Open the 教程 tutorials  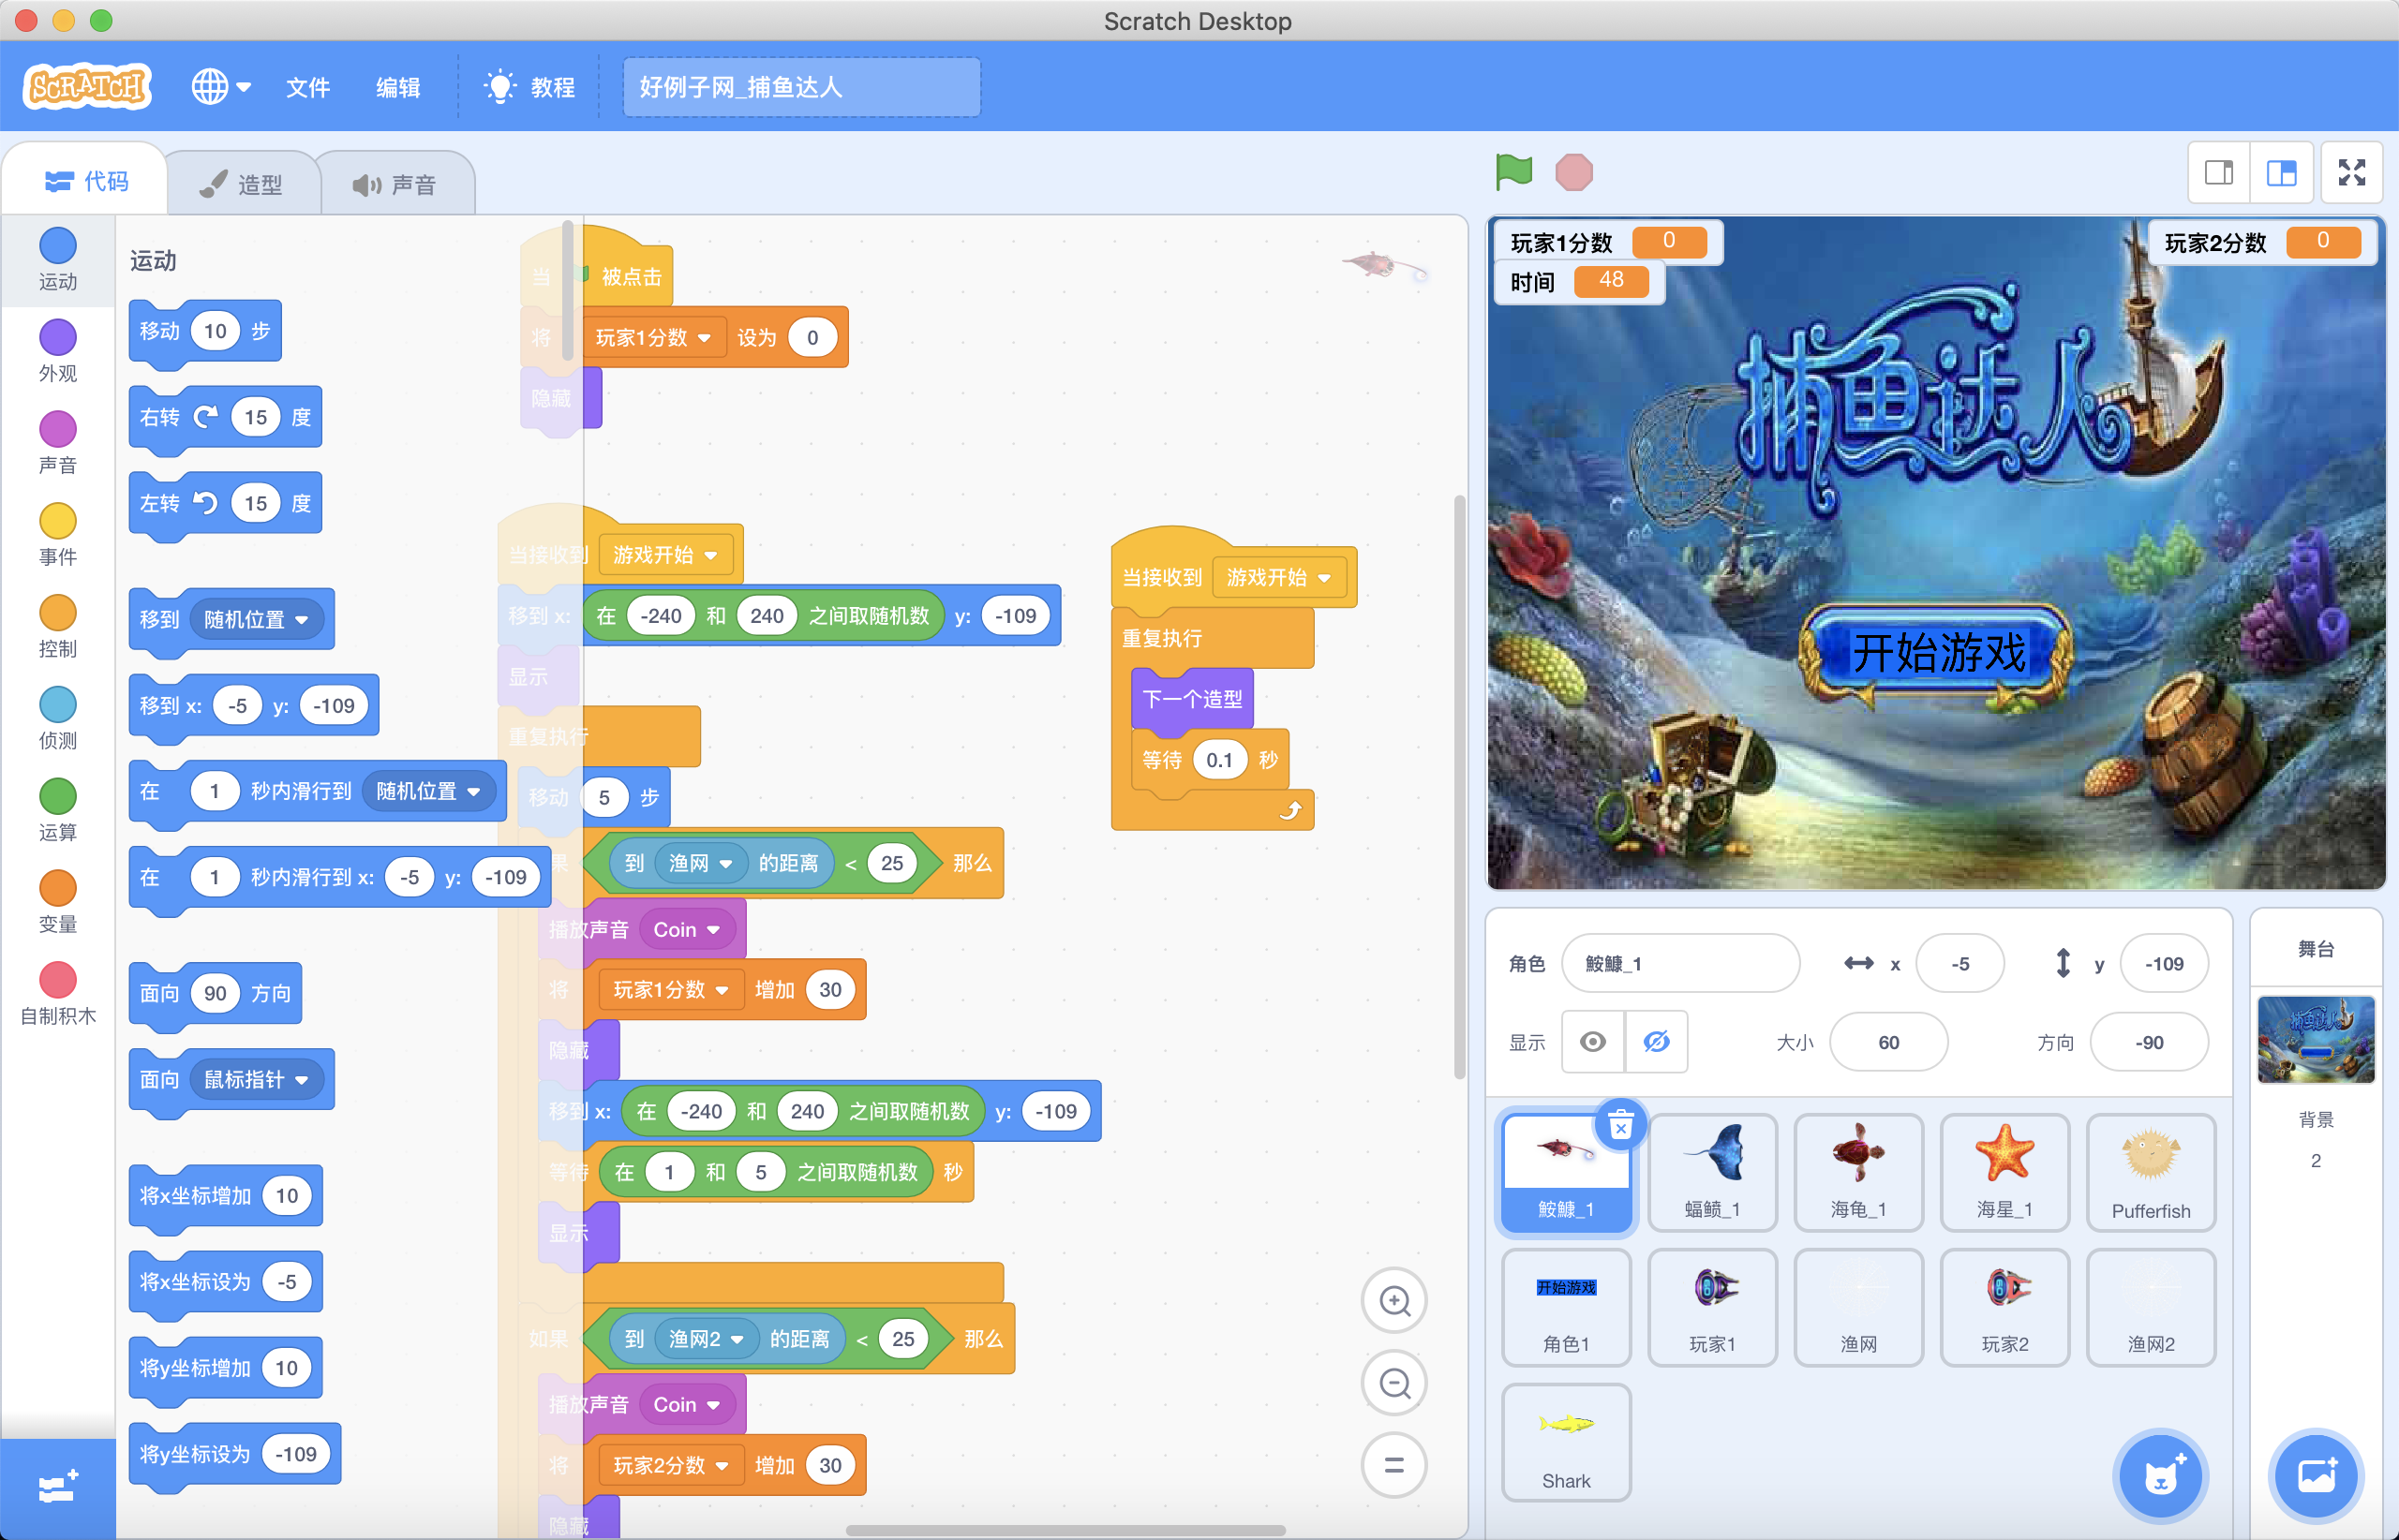pos(529,88)
